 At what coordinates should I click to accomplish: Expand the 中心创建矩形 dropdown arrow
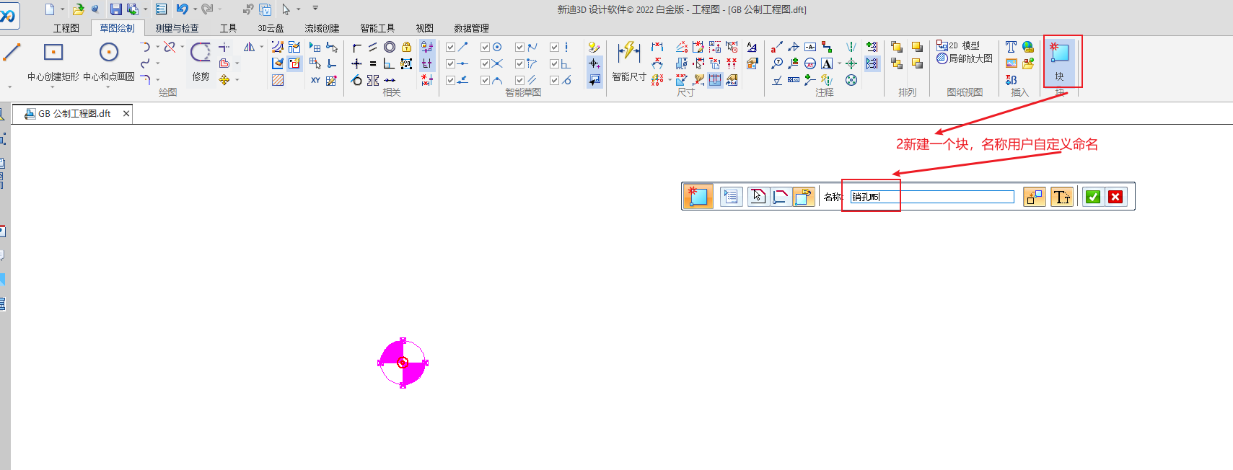pos(53,87)
